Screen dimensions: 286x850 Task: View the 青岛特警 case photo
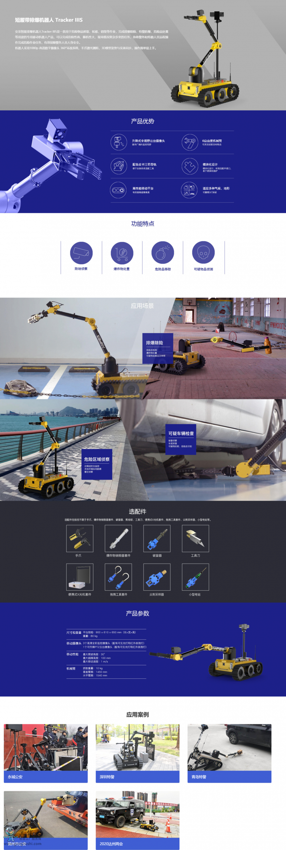click(x=229, y=747)
